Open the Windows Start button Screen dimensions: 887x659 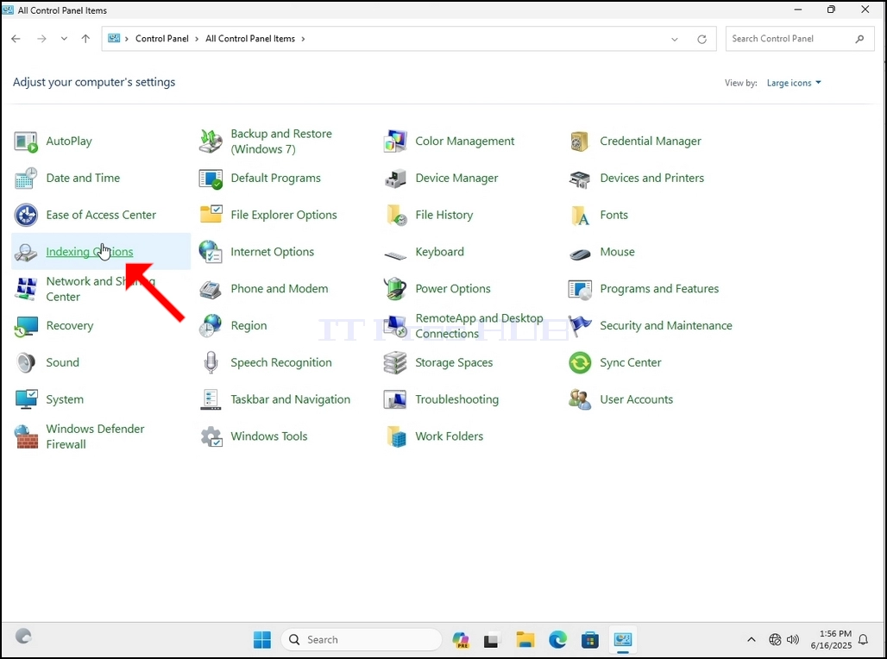click(262, 640)
